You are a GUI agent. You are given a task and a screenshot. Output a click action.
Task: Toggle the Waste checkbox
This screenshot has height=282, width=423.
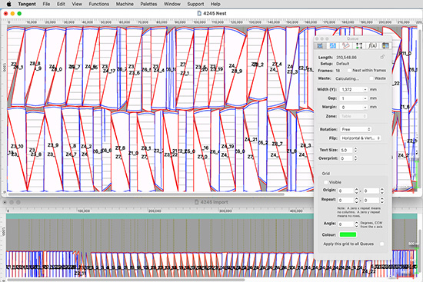click(371, 78)
